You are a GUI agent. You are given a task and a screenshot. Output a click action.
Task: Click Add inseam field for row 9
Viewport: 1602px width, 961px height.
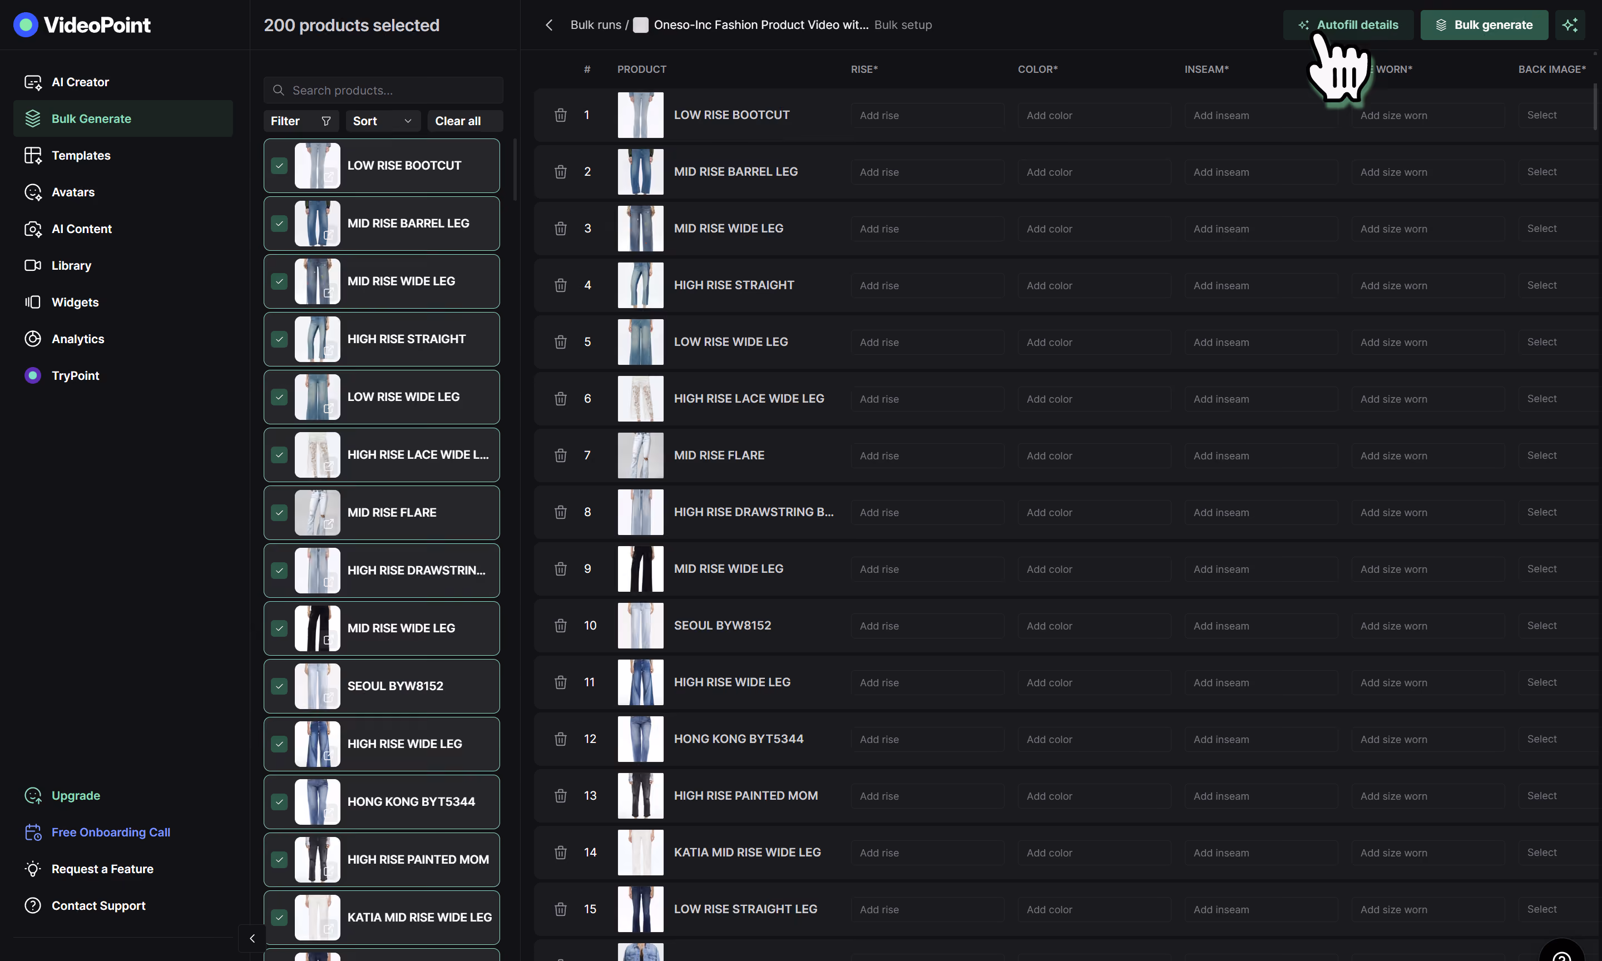[x=1262, y=569]
